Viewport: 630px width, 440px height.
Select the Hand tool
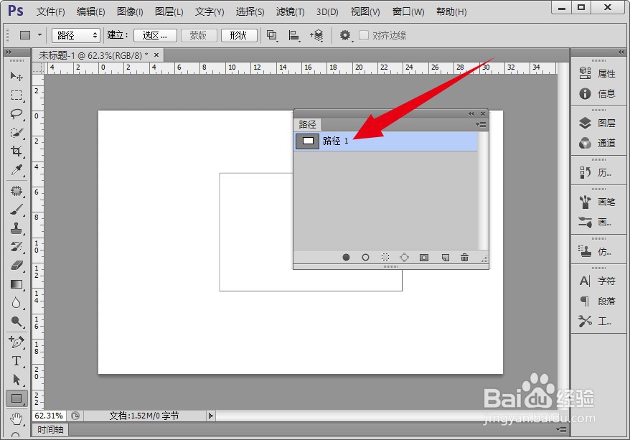(x=17, y=418)
